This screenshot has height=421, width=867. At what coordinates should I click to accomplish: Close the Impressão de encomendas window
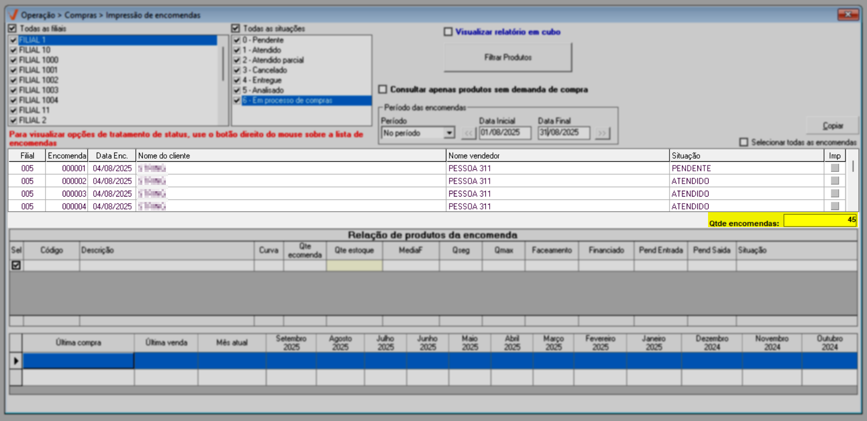coord(848,14)
